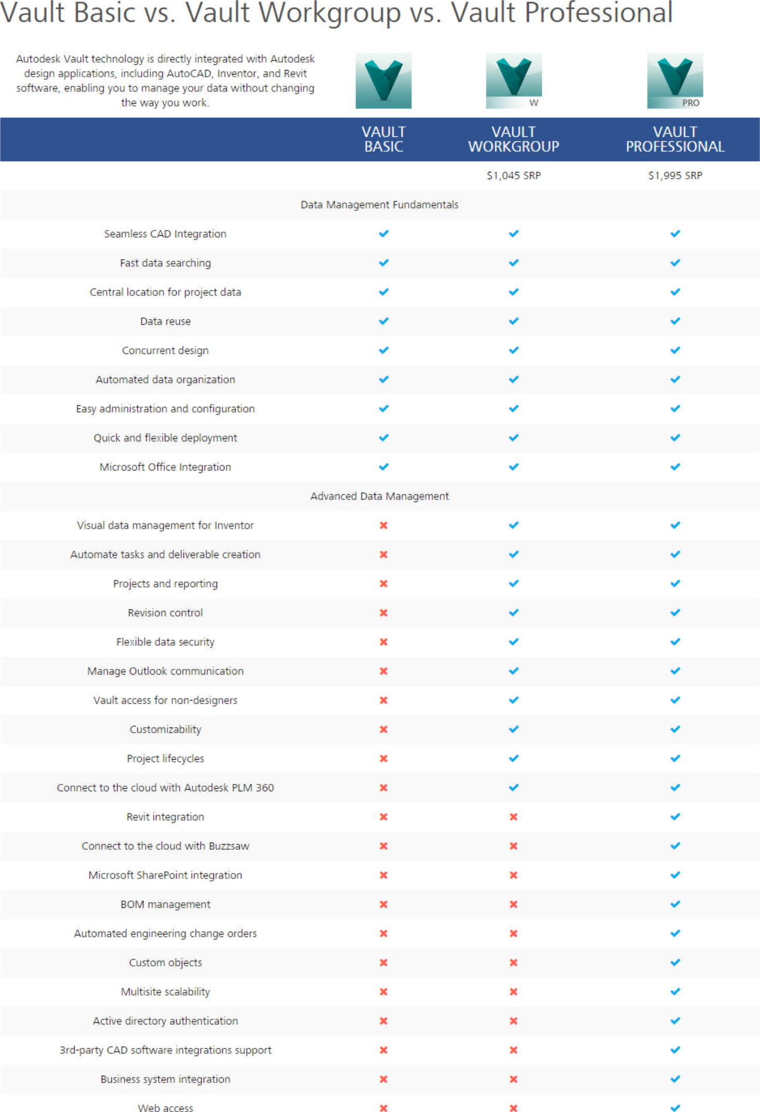Click the Vault Basic product logo
Viewport: 760px width, 1112px height.
[383, 81]
